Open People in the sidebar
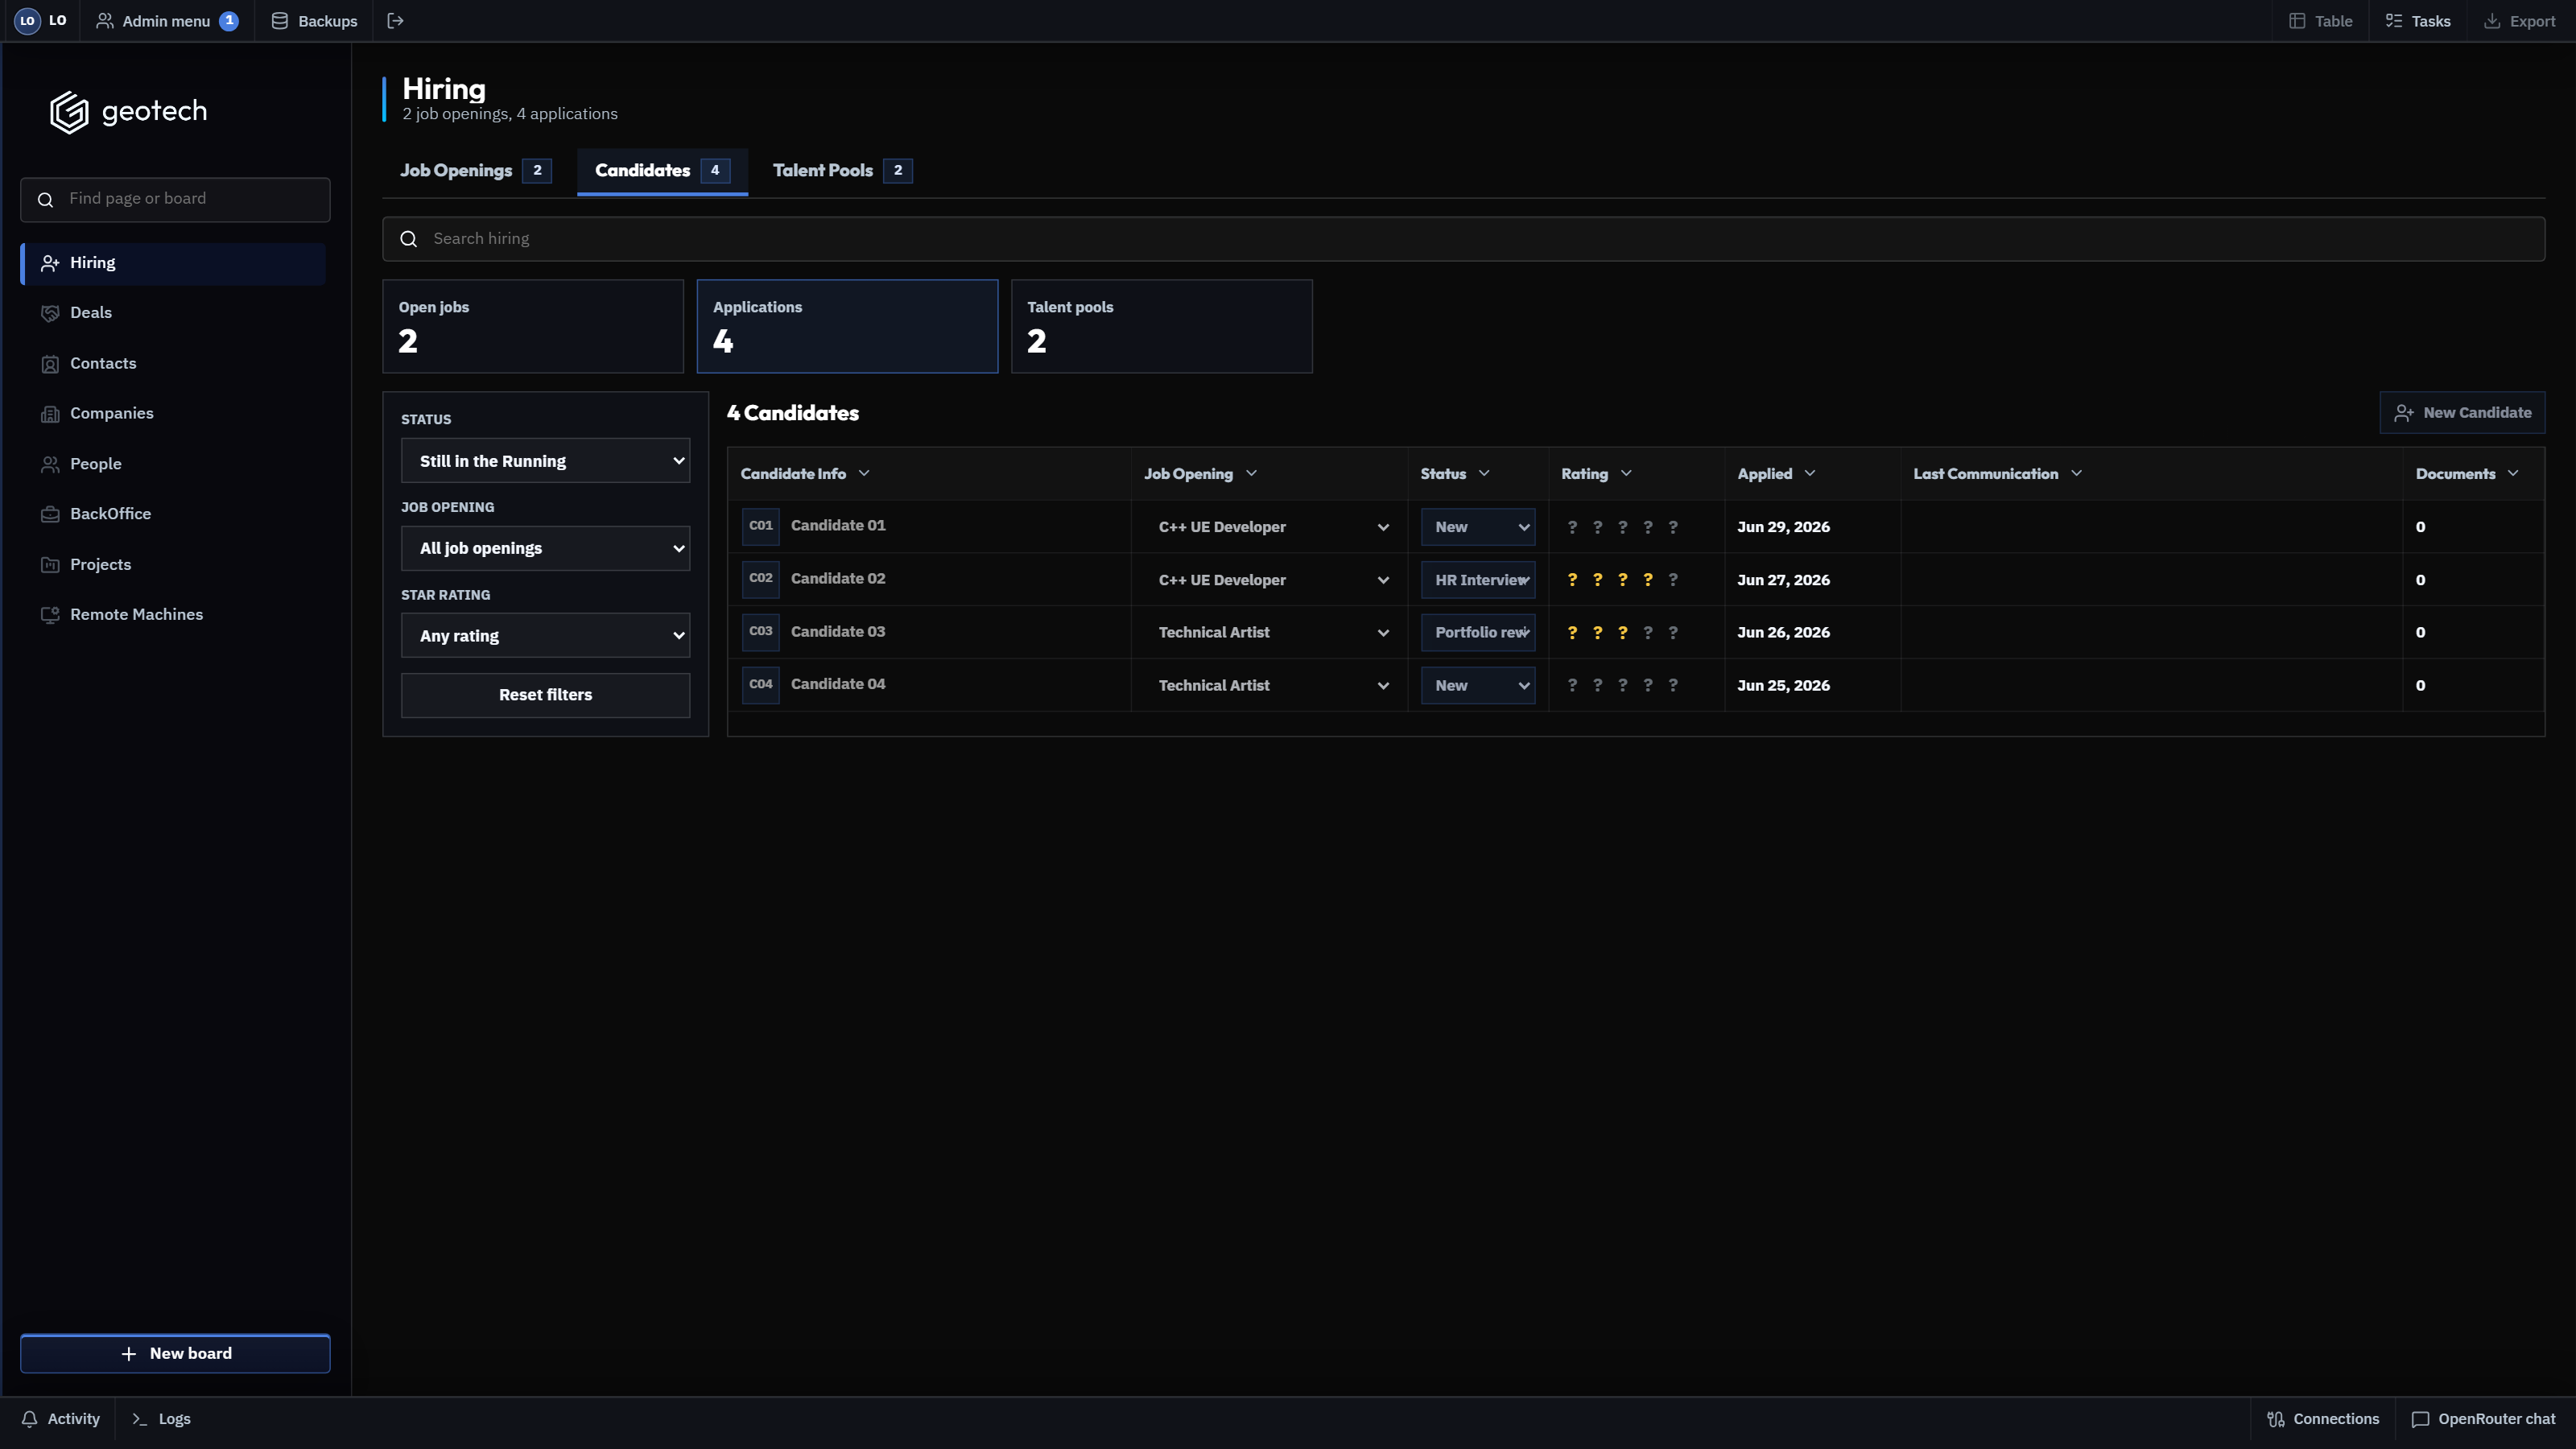Screen dimensions: 2576x1449 173,464
